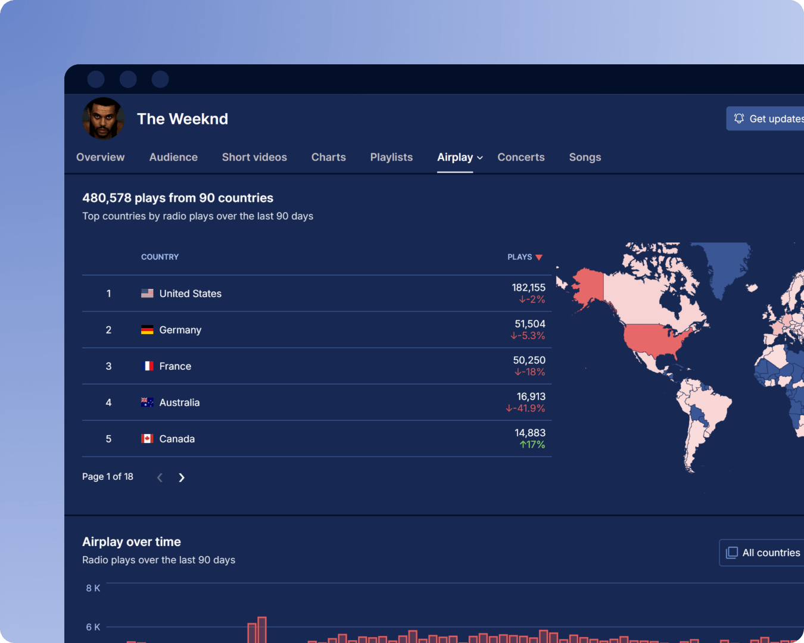Click The Weeknd artist avatar

pyautogui.click(x=104, y=118)
